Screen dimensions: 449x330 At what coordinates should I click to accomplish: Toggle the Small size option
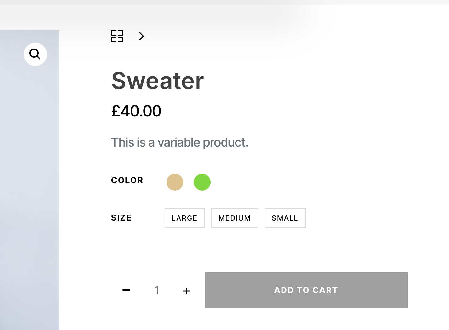click(285, 218)
